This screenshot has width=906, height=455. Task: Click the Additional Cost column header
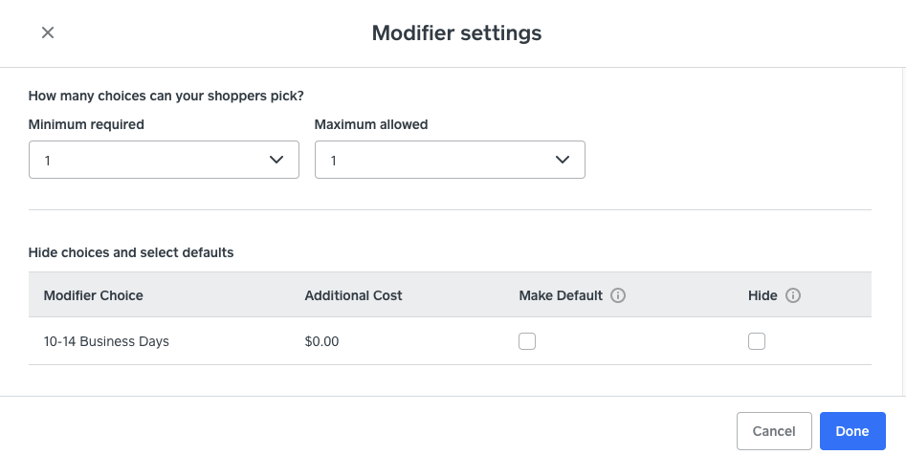pyautogui.click(x=353, y=295)
